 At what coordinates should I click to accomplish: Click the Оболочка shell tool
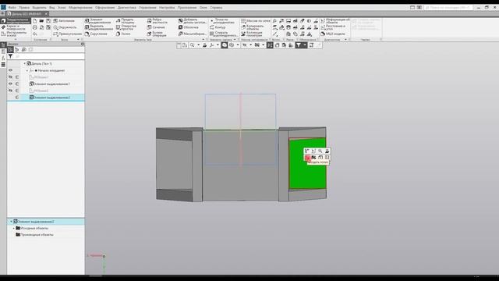(189, 27)
